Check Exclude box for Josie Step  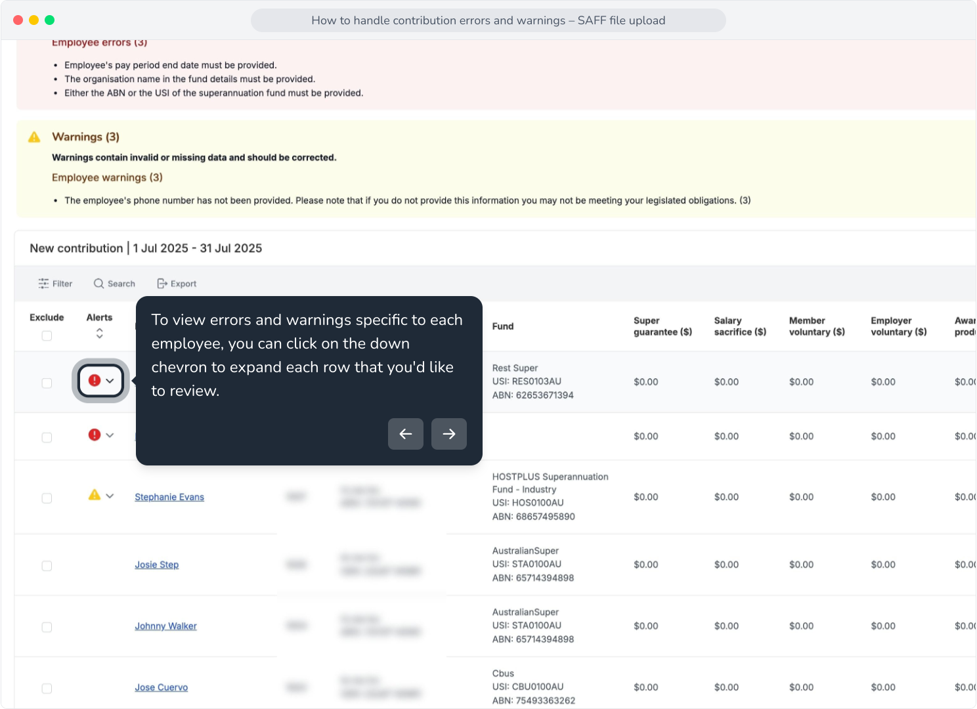(47, 566)
